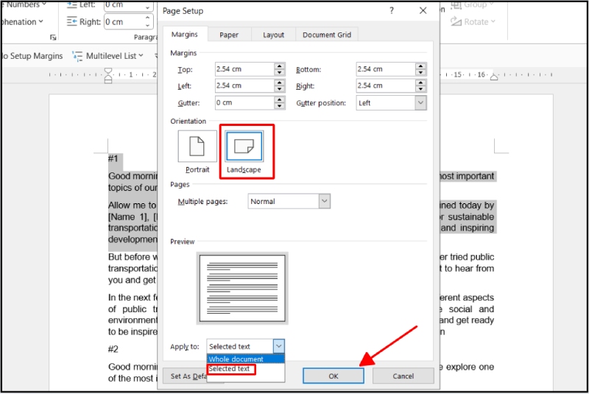Click the Setup Margins toolbar button

[32, 56]
